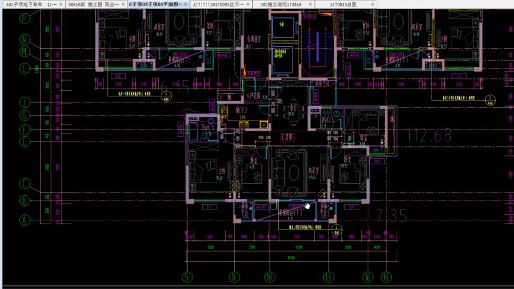514x289 pixels.
Task: Switch to the A!!!!!!20170905红河 tab
Action: 217,4
